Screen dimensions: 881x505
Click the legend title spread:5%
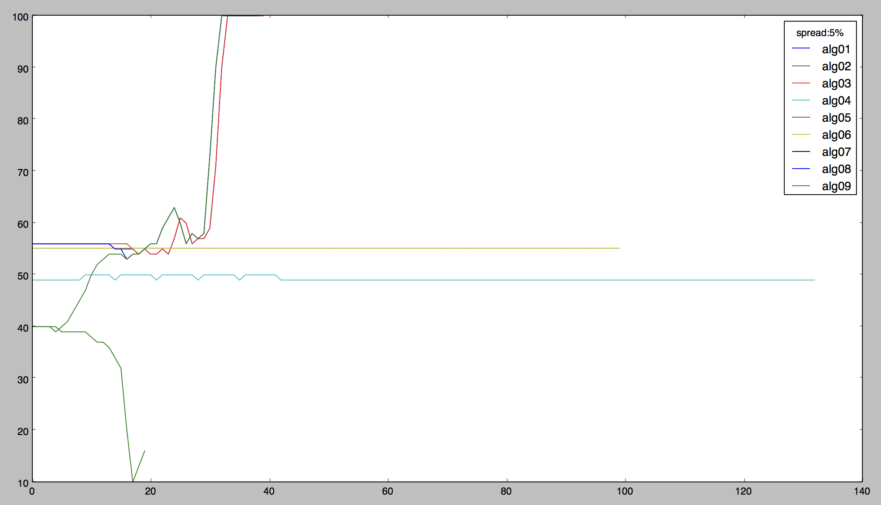coord(820,33)
